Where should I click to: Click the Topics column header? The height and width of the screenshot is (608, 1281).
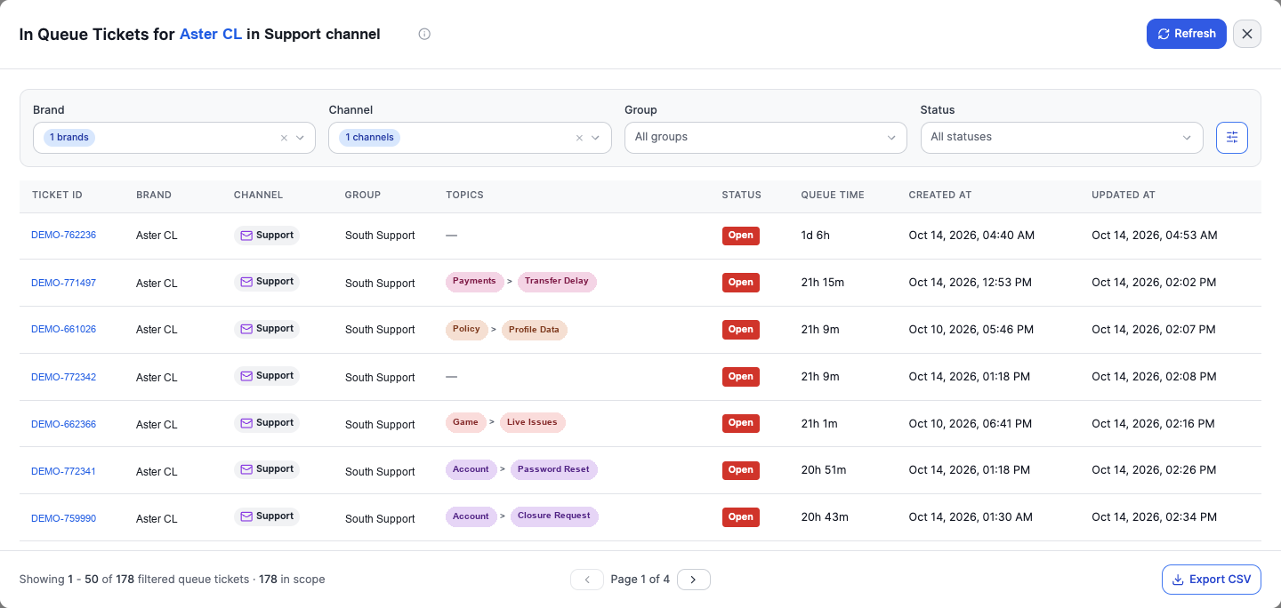[464, 195]
